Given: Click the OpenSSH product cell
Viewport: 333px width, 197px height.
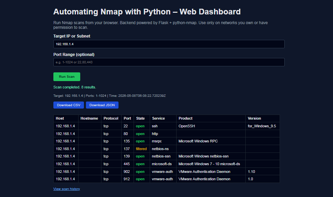Looking at the screenshot, I should [x=211, y=126].
